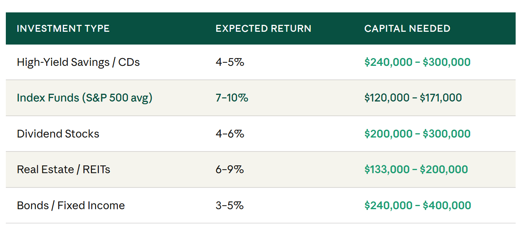The width and height of the screenshot is (530, 239).
Task: Select the Dividend Stocks row label
Action: 58,134
